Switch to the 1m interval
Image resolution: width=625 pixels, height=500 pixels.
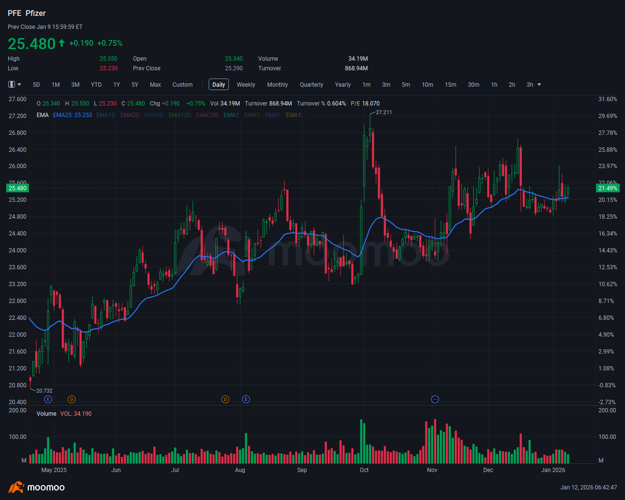point(366,85)
